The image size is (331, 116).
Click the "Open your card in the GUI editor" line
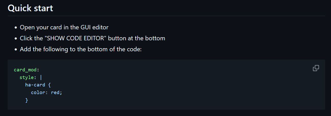pyautogui.click(x=64, y=27)
